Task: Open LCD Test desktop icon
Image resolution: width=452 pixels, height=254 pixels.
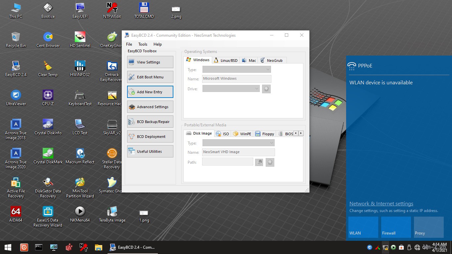Action: (x=80, y=127)
